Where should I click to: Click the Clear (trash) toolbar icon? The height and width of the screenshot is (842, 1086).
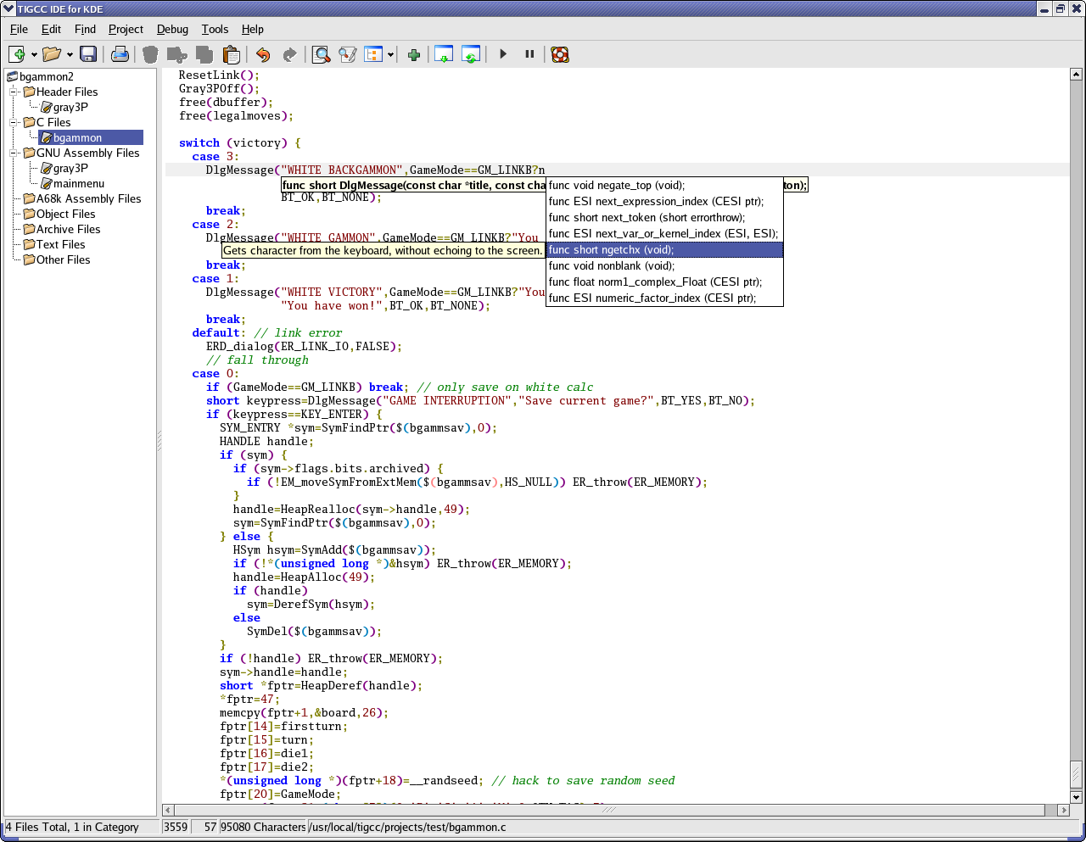(x=150, y=54)
